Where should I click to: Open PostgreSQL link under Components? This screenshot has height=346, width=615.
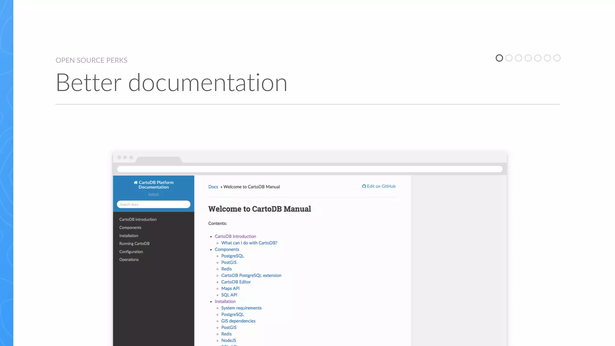(233, 256)
